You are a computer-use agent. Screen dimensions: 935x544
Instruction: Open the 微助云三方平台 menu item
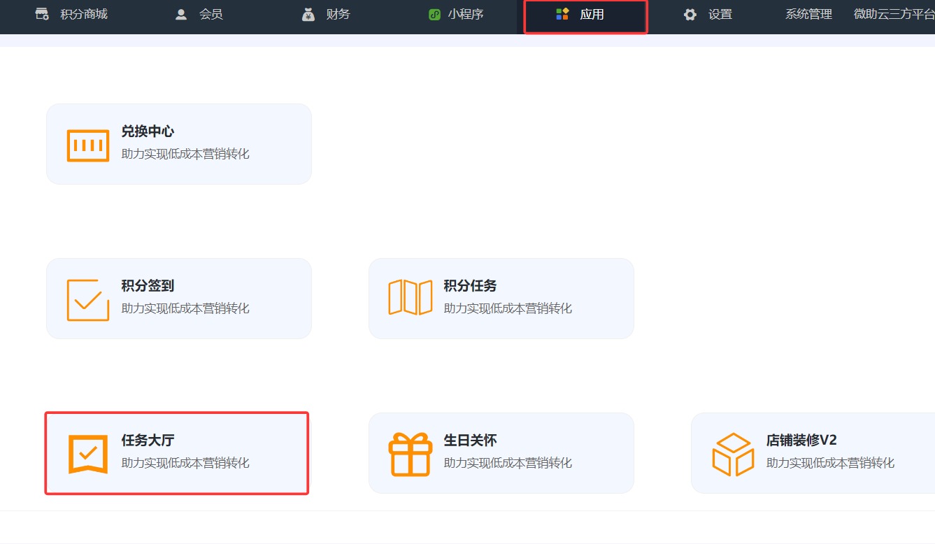click(x=894, y=15)
